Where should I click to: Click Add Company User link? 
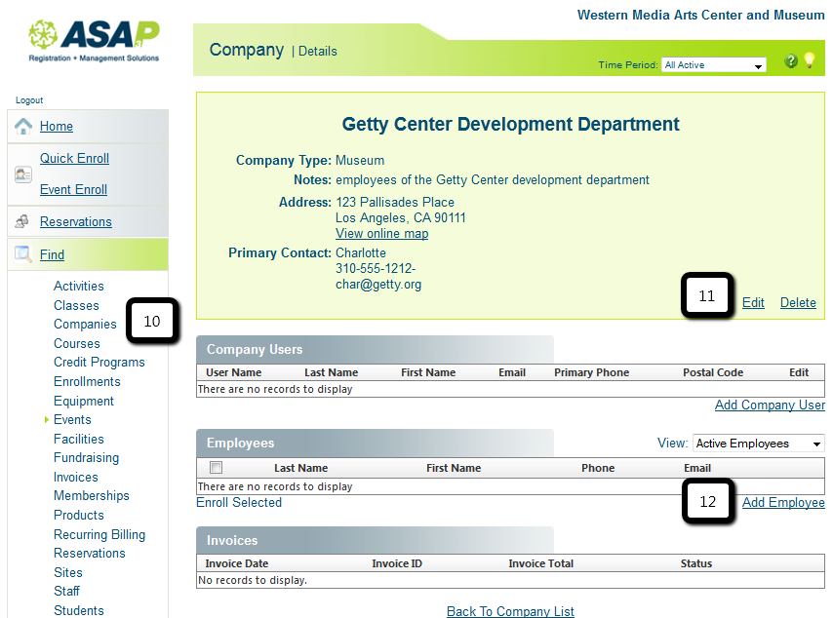point(770,405)
